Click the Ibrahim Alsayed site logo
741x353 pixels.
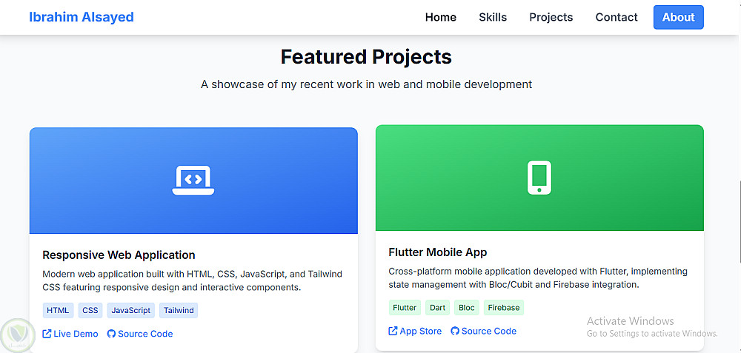click(x=82, y=17)
